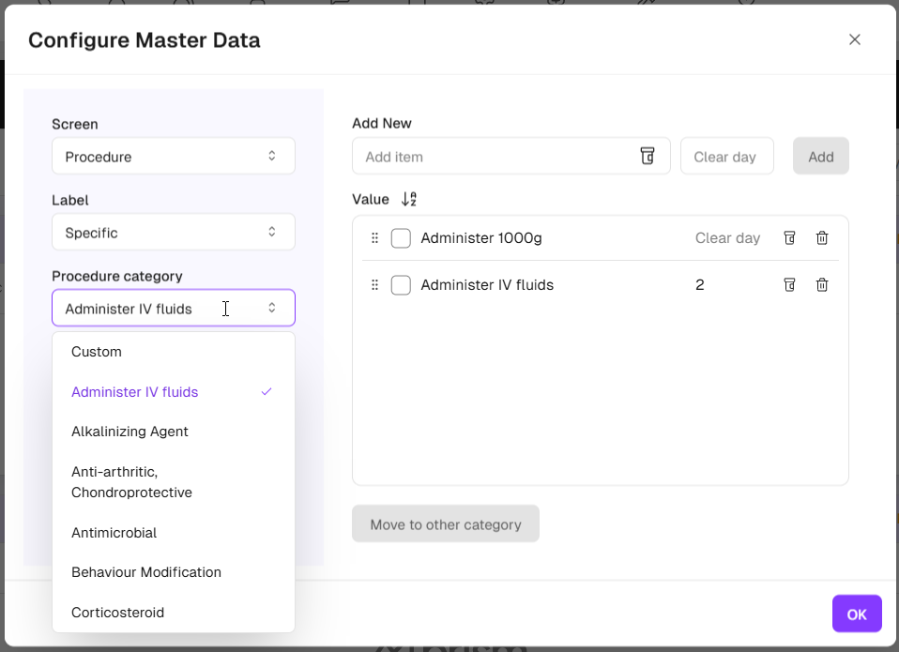Click archive icon on Administer 1000g row
The width and height of the screenshot is (899, 652).
click(789, 238)
